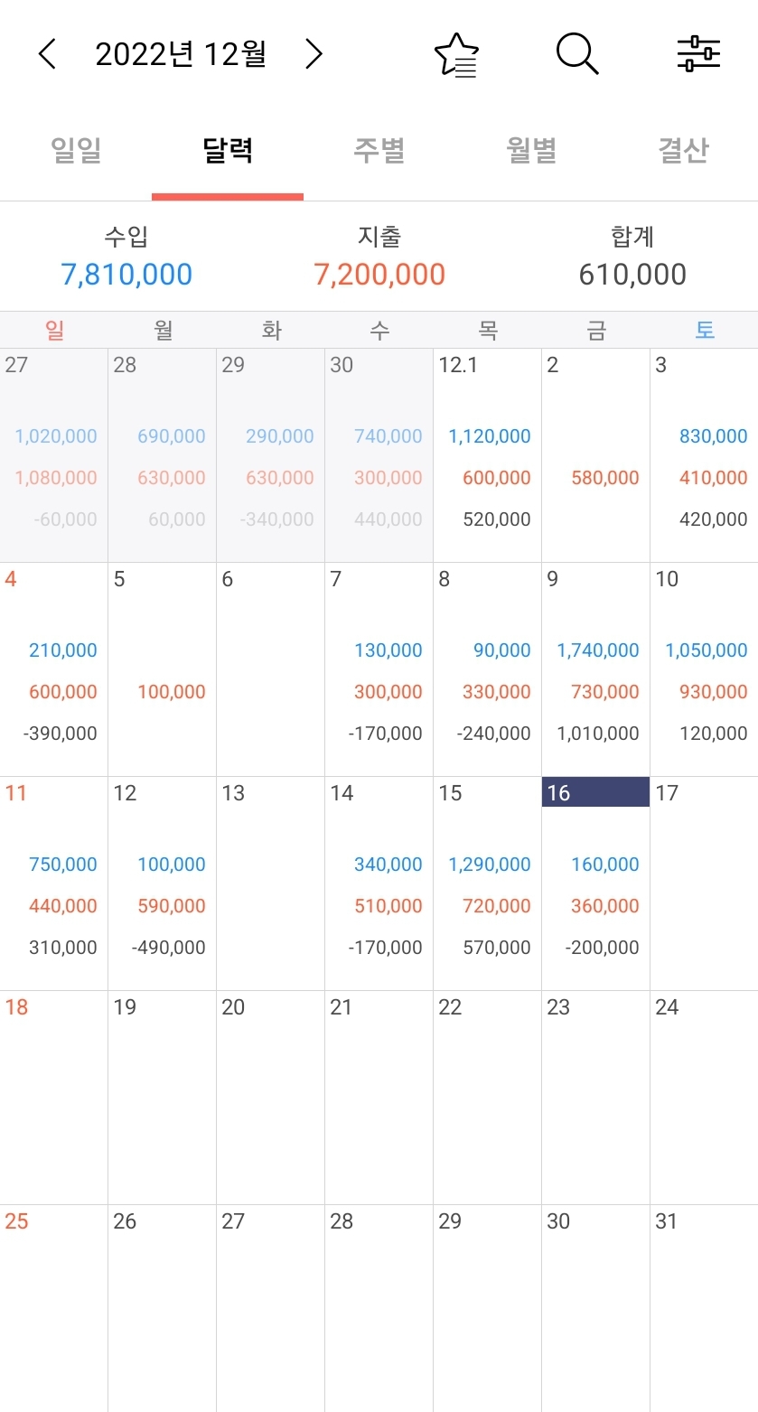
Task: Go to next month with right arrow
Action: [x=313, y=54]
